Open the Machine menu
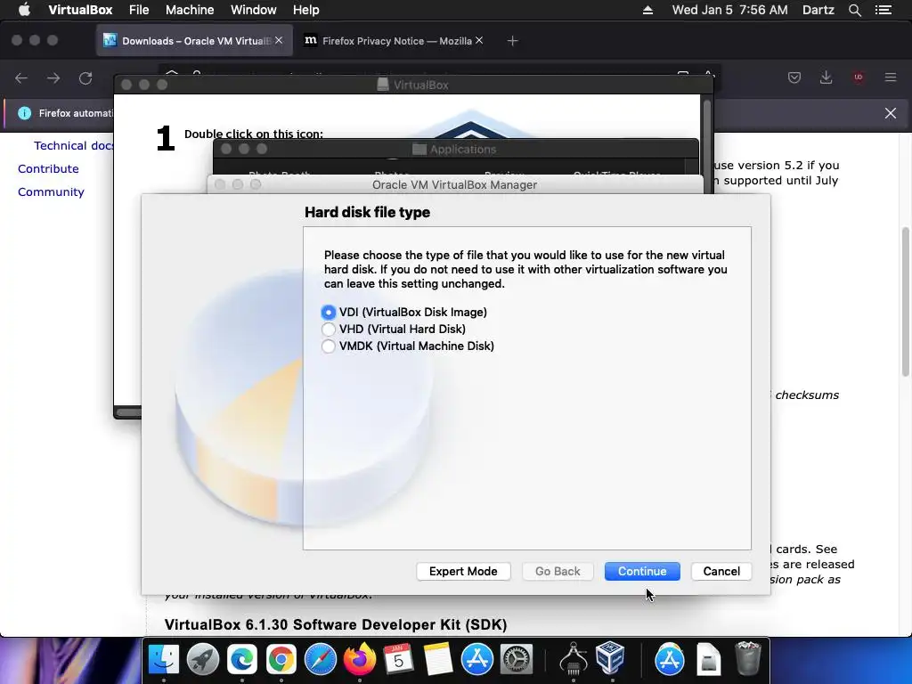 coord(190,10)
